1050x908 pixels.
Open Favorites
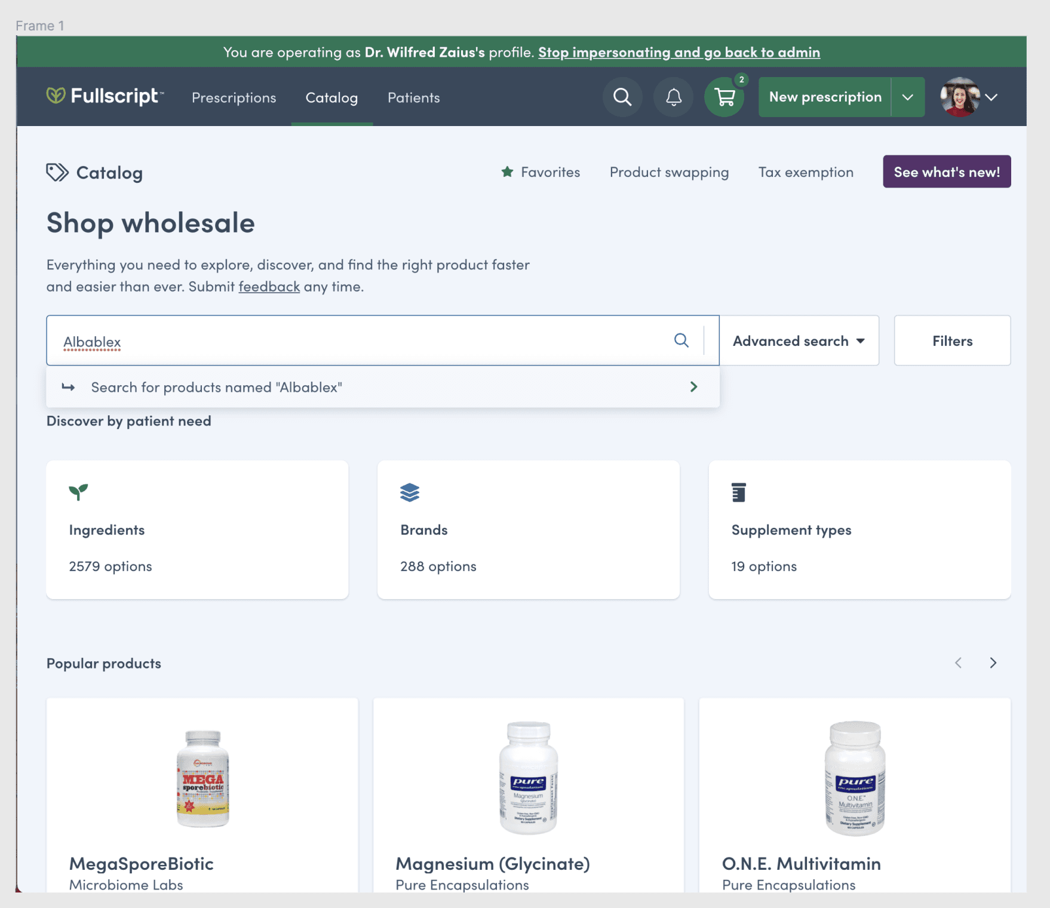541,172
